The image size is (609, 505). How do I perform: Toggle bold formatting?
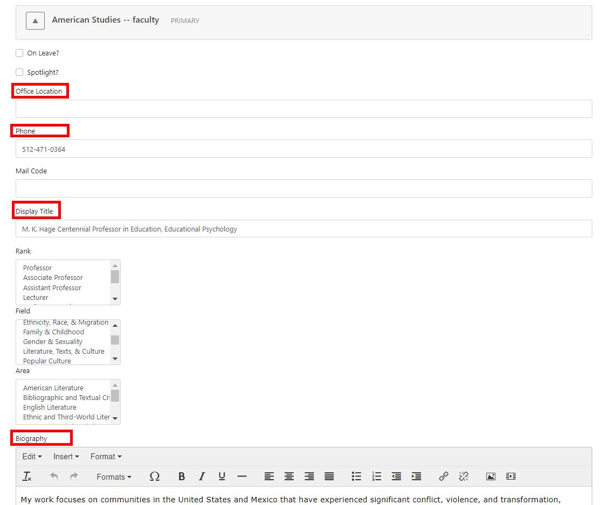pyautogui.click(x=182, y=476)
